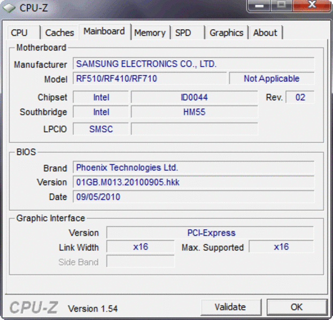Click the Link Width value 'x16'

tap(141, 247)
